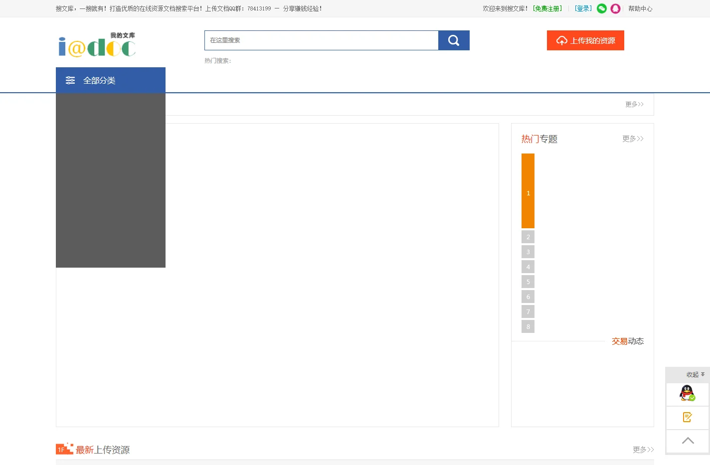This screenshot has width=710, height=465.
Task: Click 上传我的资源 upload button
Action: tap(585, 40)
